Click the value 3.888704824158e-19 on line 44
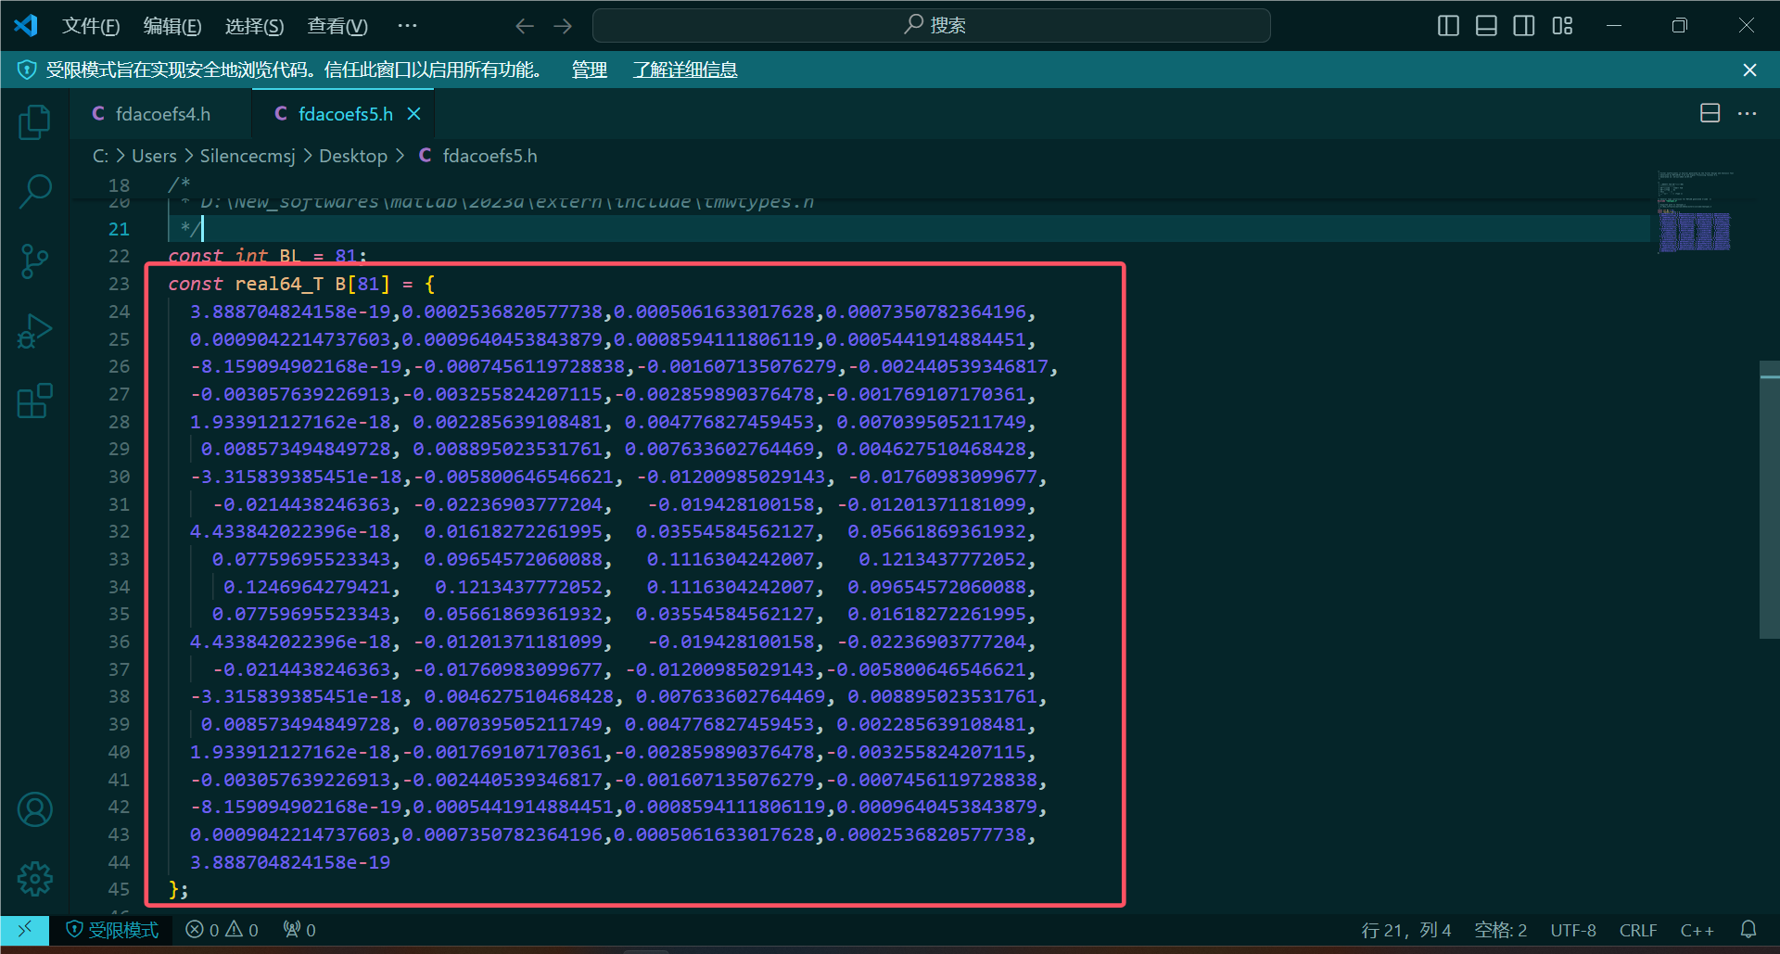The image size is (1780, 954). click(290, 862)
